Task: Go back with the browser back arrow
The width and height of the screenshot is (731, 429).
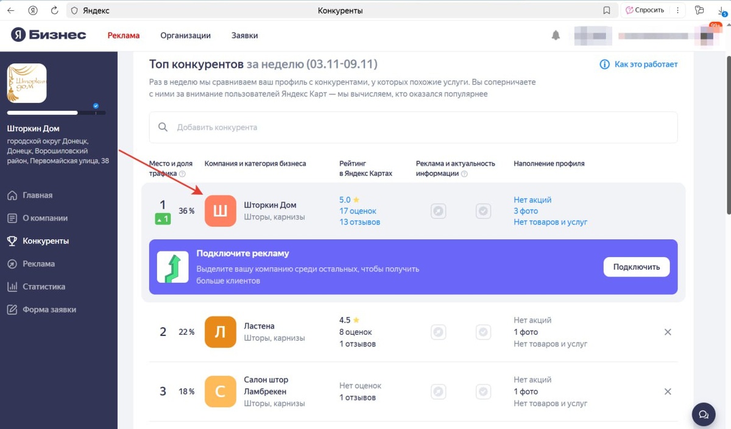Action: (10, 10)
